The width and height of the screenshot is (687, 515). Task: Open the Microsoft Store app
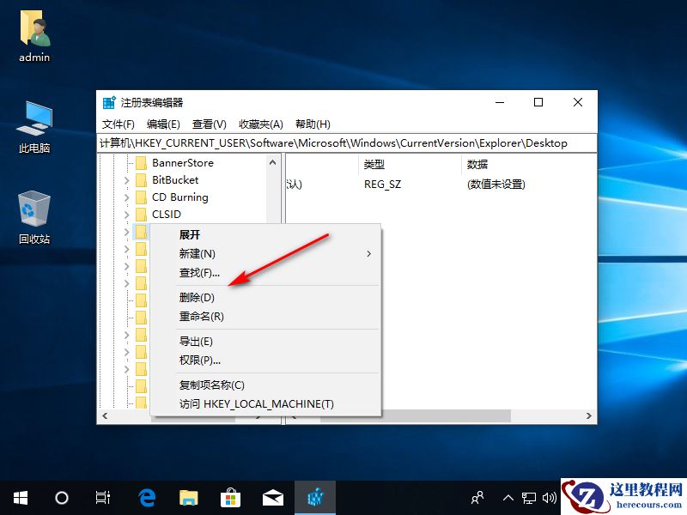(230, 496)
